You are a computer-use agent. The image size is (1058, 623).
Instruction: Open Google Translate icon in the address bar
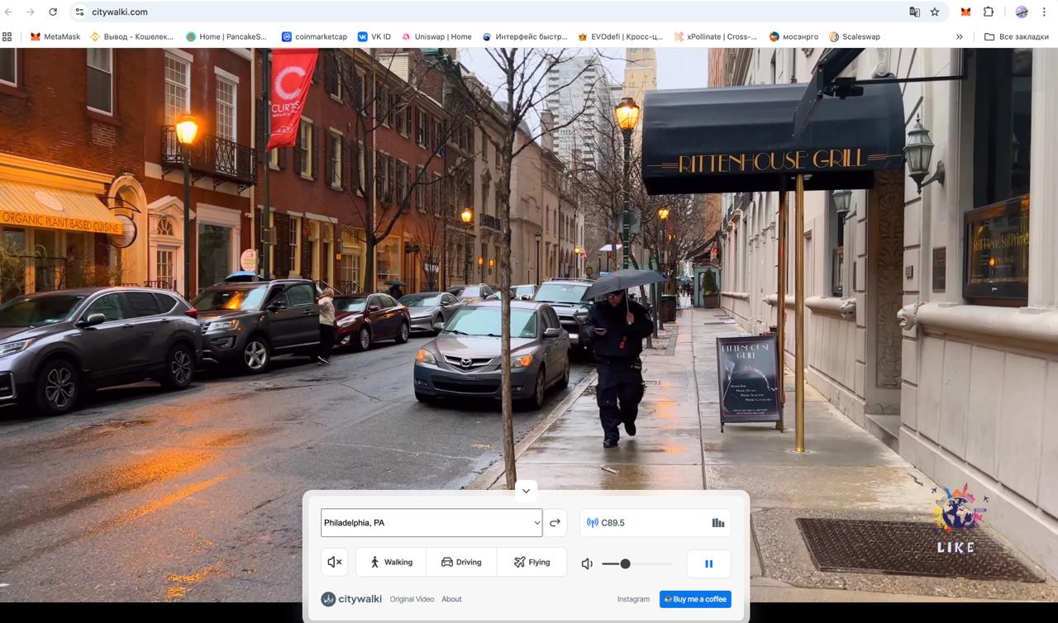[x=914, y=12]
